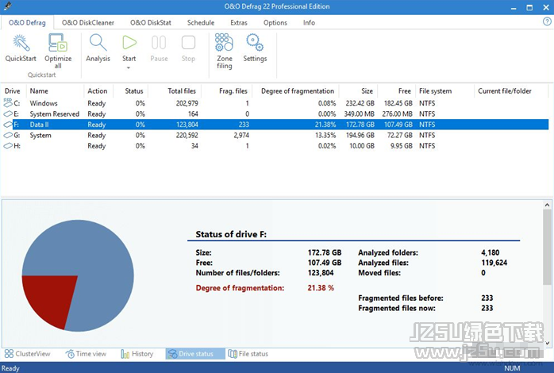This screenshot has height=373, width=554.
Task: Sort by Current file/folder column header
Action: coord(505,90)
